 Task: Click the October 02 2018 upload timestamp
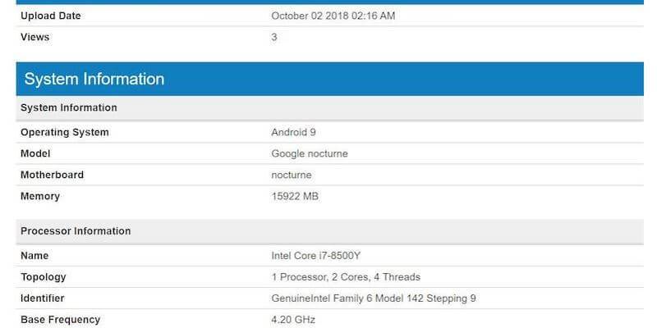[333, 16]
